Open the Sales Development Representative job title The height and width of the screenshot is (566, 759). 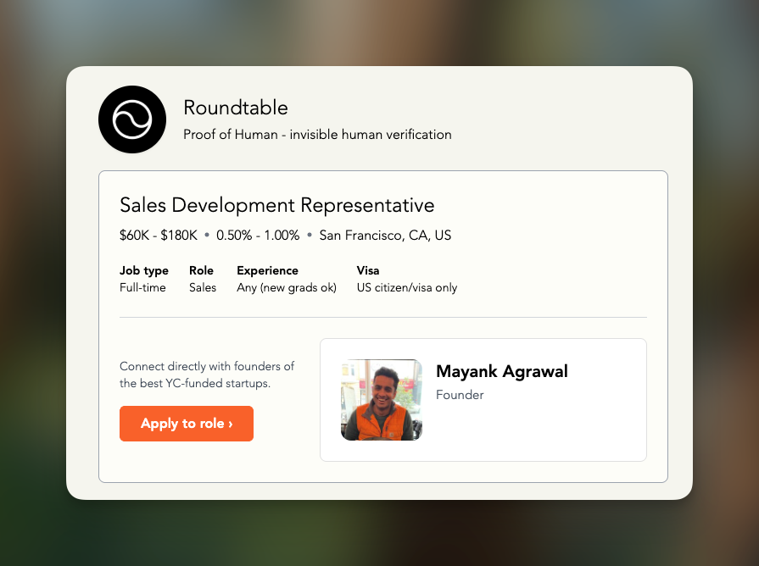(x=276, y=205)
